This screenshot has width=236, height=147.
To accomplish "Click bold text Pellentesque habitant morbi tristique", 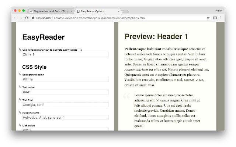I will 156,49.
